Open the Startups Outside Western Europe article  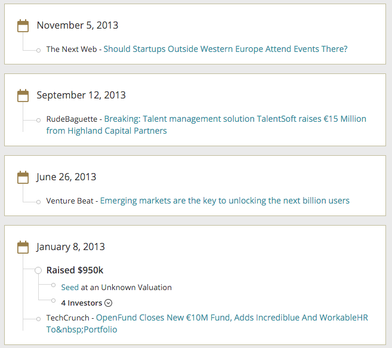pyautogui.click(x=226, y=49)
